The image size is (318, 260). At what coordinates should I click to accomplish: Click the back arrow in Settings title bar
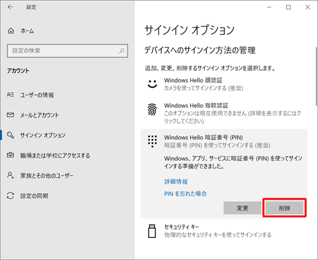click(10, 7)
